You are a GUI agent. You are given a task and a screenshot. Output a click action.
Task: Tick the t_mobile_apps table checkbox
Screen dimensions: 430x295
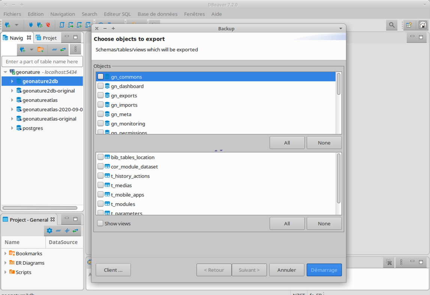[100, 194]
